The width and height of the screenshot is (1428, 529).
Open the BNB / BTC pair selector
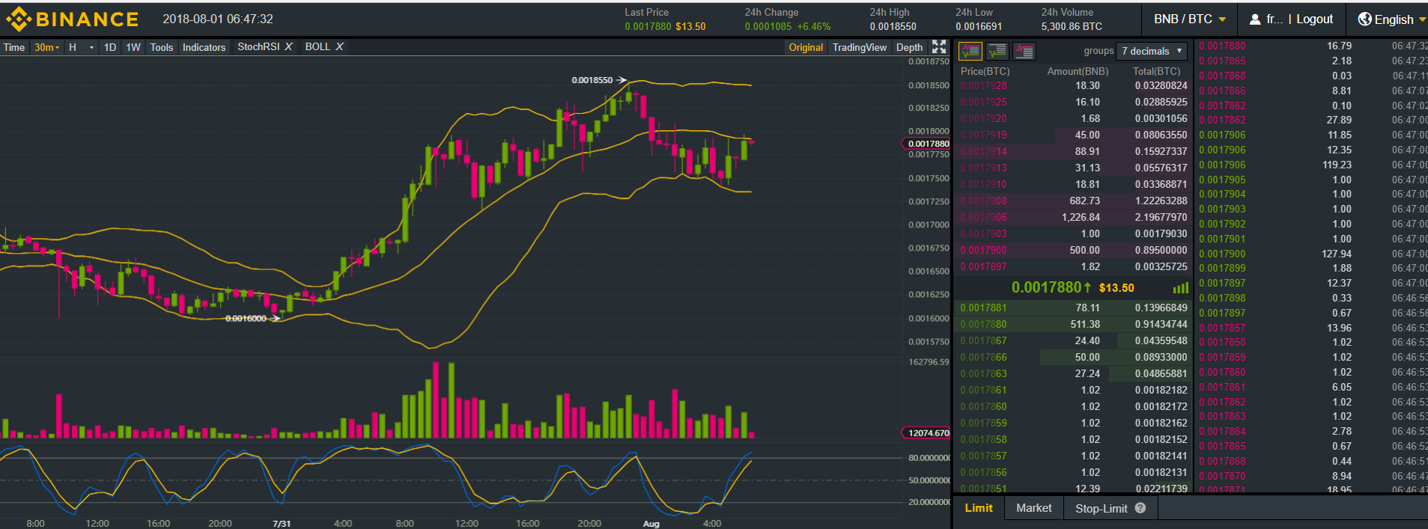click(1189, 19)
